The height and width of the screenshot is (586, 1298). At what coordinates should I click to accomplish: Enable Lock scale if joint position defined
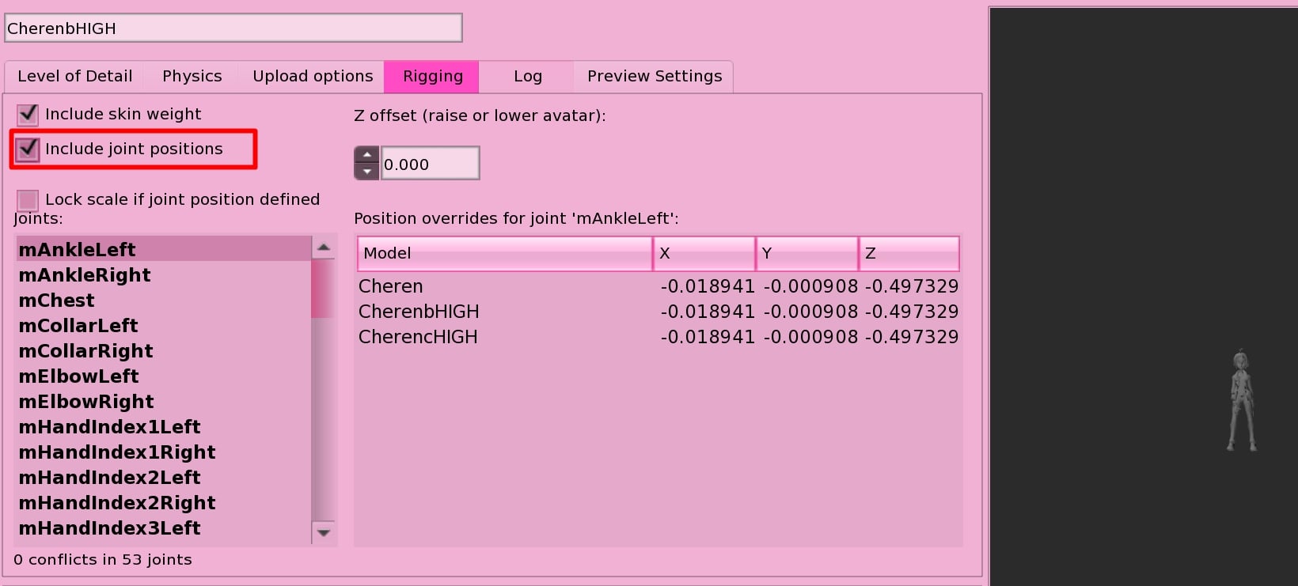pos(28,200)
